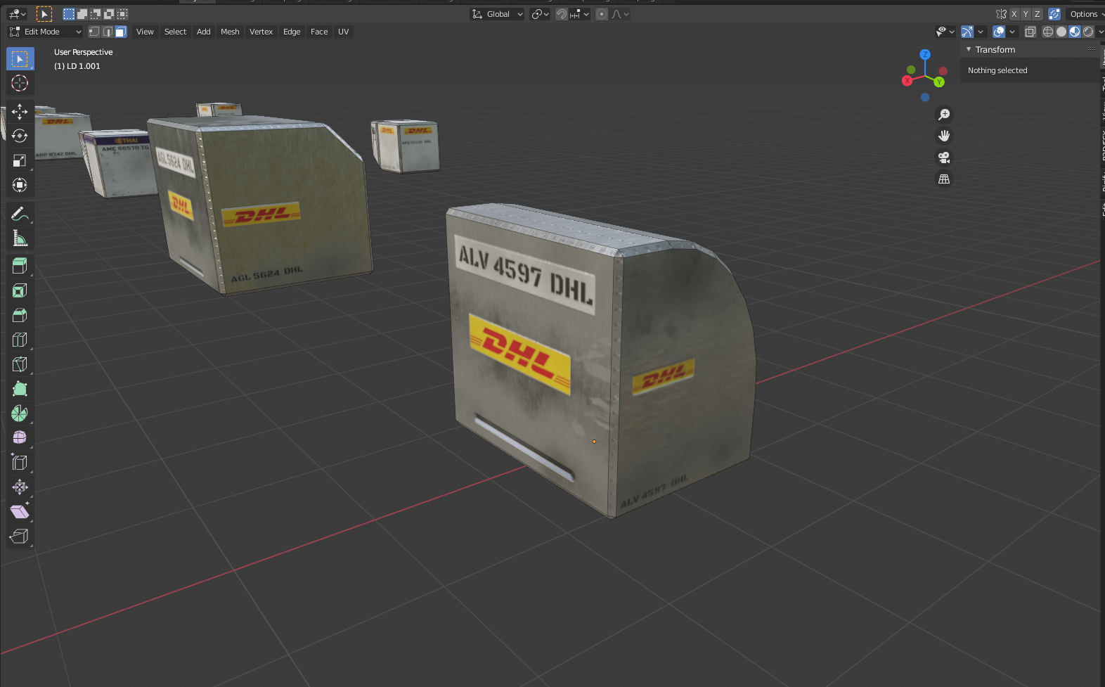The width and height of the screenshot is (1105, 687).
Task: Toggle Z mirror axis
Action: tap(1037, 14)
